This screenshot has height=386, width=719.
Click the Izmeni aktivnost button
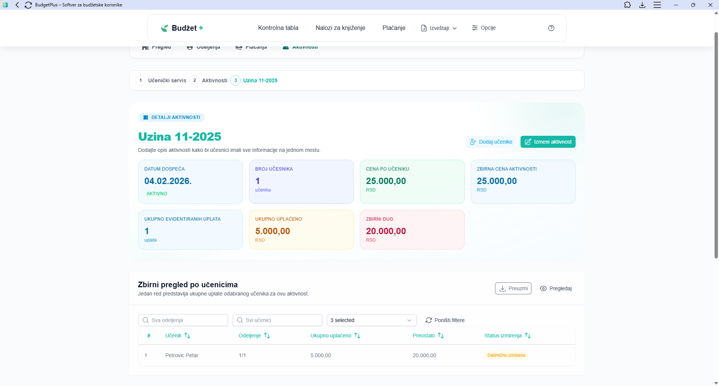(x=547, y=142)
